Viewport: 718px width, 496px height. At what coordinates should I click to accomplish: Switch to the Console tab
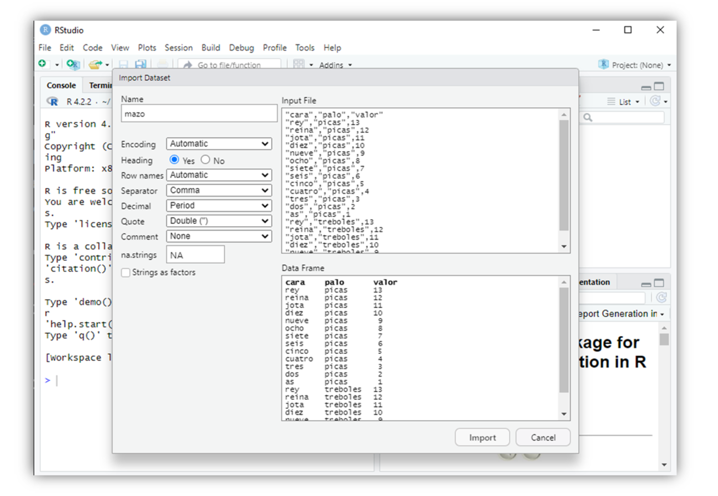click(x=61, y=85)
